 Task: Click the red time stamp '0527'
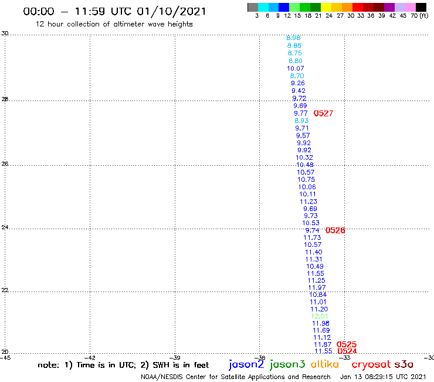point(323,113)
